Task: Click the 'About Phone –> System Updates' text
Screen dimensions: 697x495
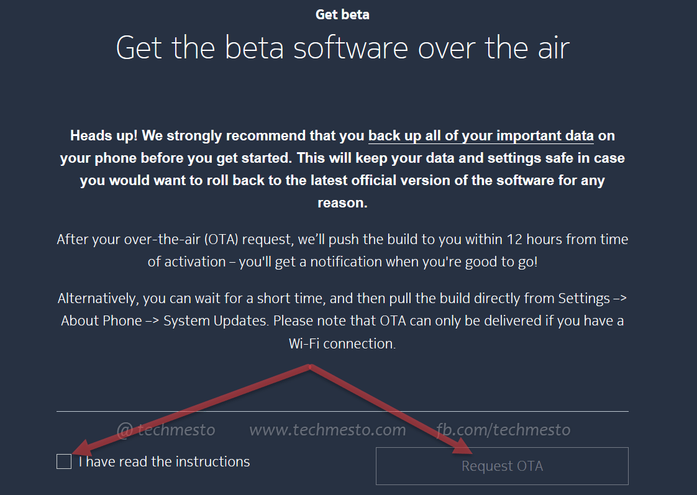Action: pos(165,321)
